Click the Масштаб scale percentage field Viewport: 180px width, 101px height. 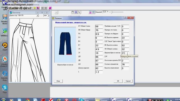105,12
